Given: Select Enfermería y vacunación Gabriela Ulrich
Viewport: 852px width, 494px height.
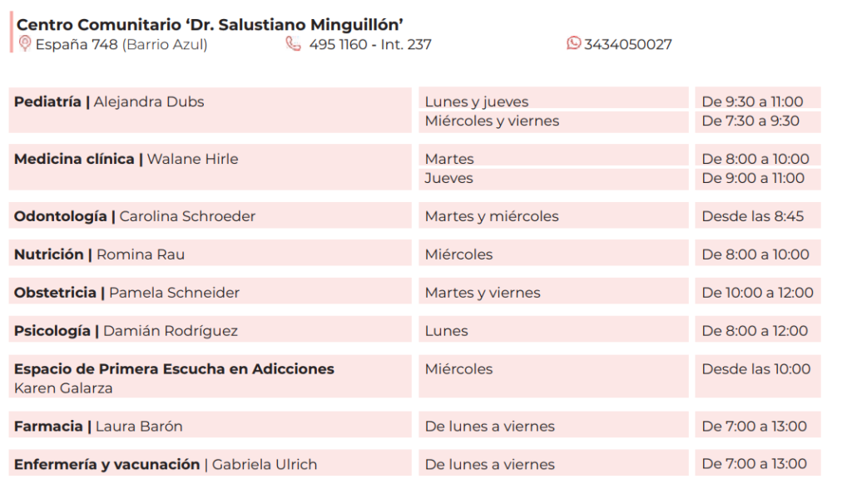Looking at the screenshot, I should tap(211, 463).
